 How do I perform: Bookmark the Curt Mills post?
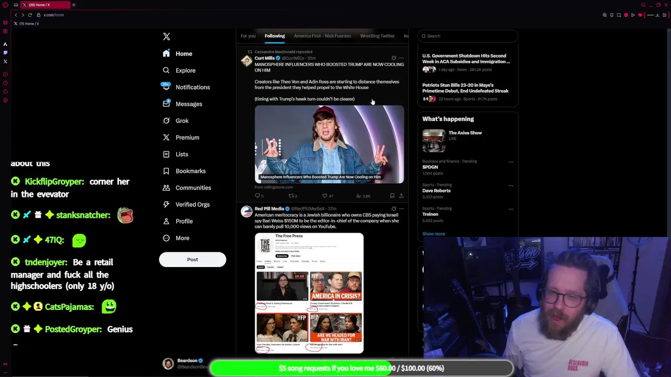(392, 196)
